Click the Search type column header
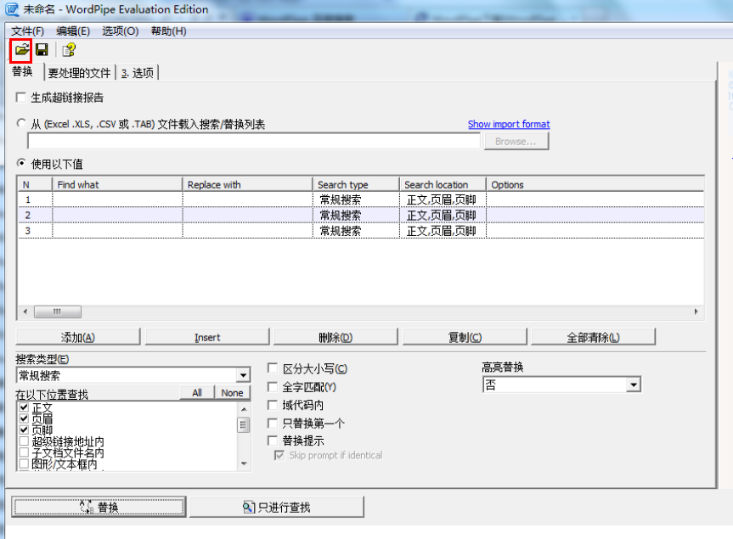Image resolution: width=733 pixels, height=539 pixels. tap(356, 184)
